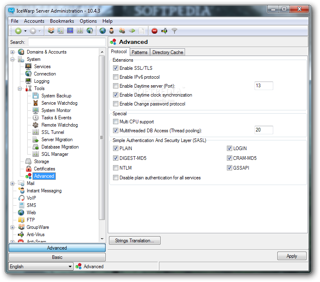Click the plain globe toolbar icon
Image resolution: width=320 pixels, height=282 pixels.
pos(102,31)
